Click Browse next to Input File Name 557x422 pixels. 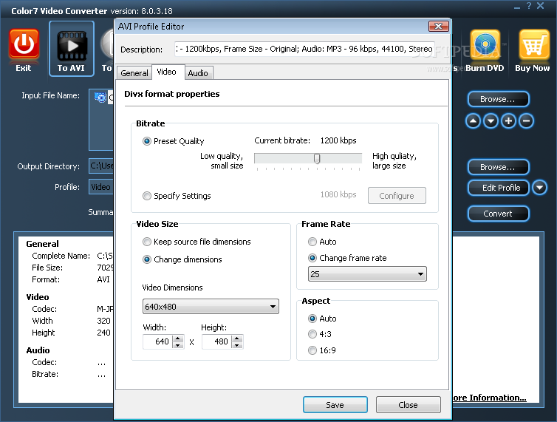(x=498, y=99)
